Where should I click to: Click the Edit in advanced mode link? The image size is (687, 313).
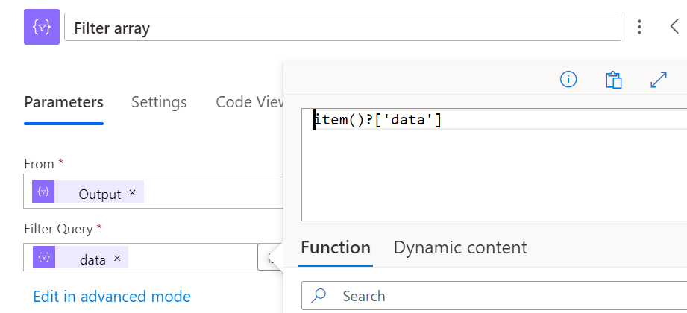[x=112, y=297]
